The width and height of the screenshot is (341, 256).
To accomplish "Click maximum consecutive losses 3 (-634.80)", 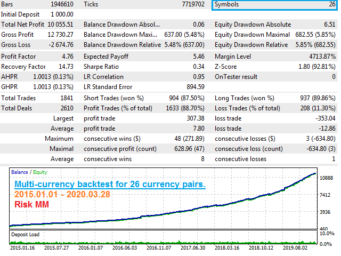I will pyautogui.click(x=321, y=139).
